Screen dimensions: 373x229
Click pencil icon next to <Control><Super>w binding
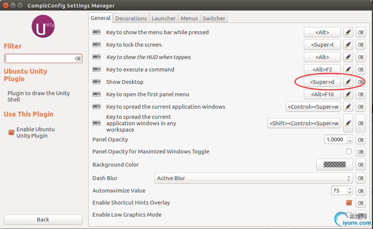click(x=348, y=107)
